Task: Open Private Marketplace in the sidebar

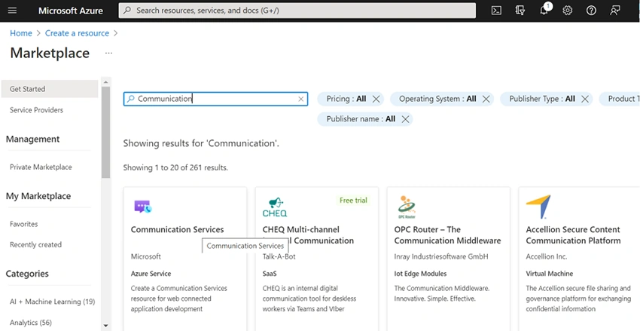Action: pyautogui.click(x=41, y=167)
